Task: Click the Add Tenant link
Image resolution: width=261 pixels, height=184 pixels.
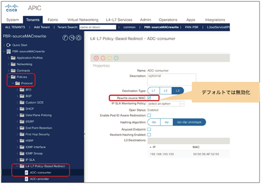Action: (42, 27)
